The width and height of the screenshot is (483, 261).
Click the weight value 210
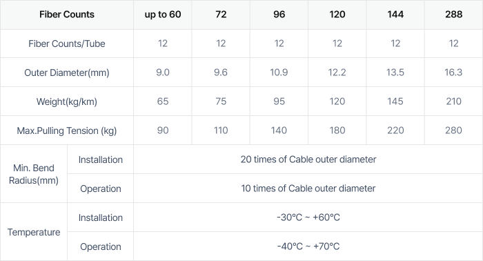453,101
